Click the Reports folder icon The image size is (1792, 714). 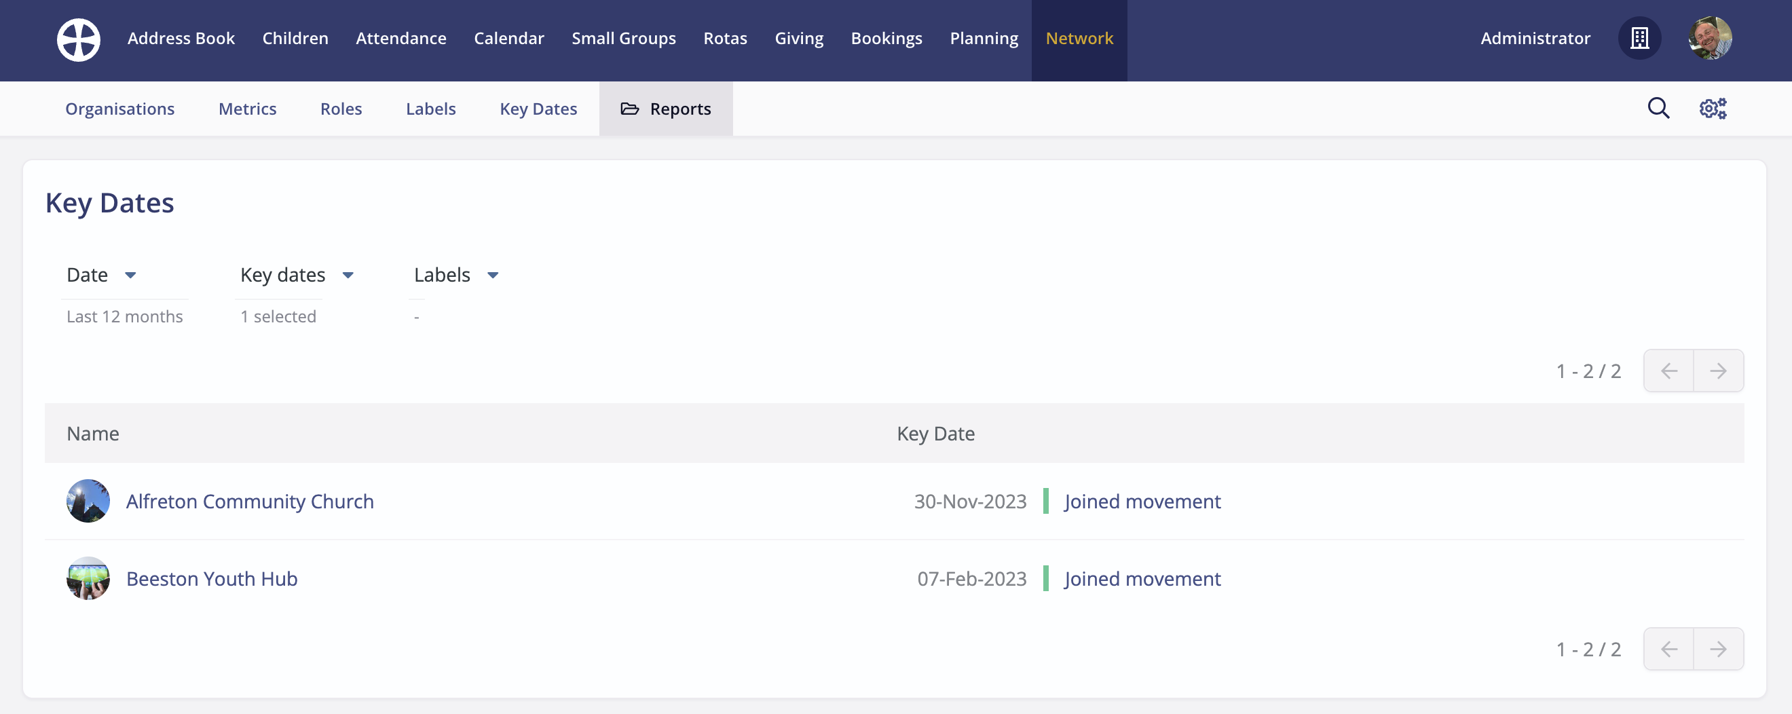click(629, 109)
